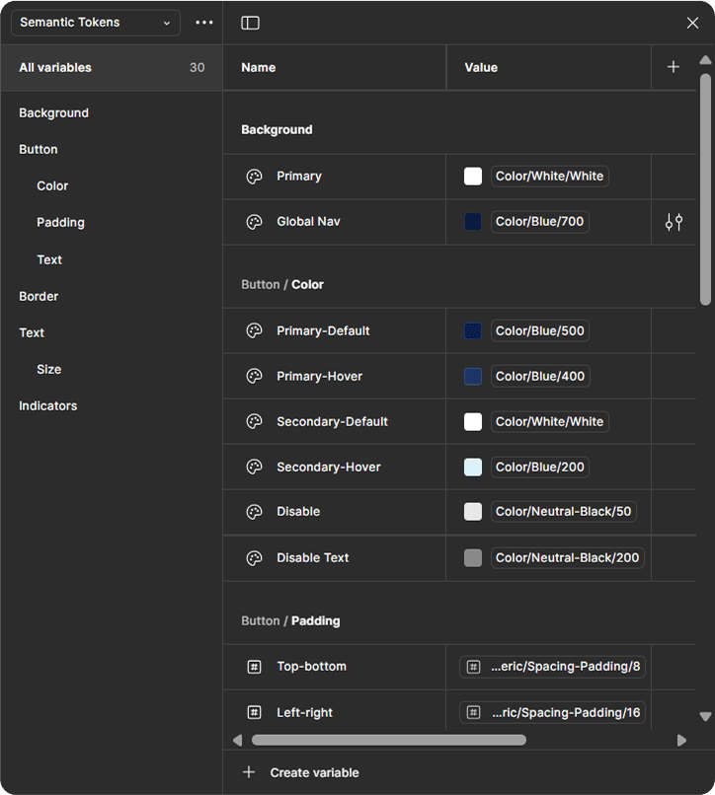Select the Border group in sidebar
Viewport: 715px width, 795px height.
pos(39,296)
